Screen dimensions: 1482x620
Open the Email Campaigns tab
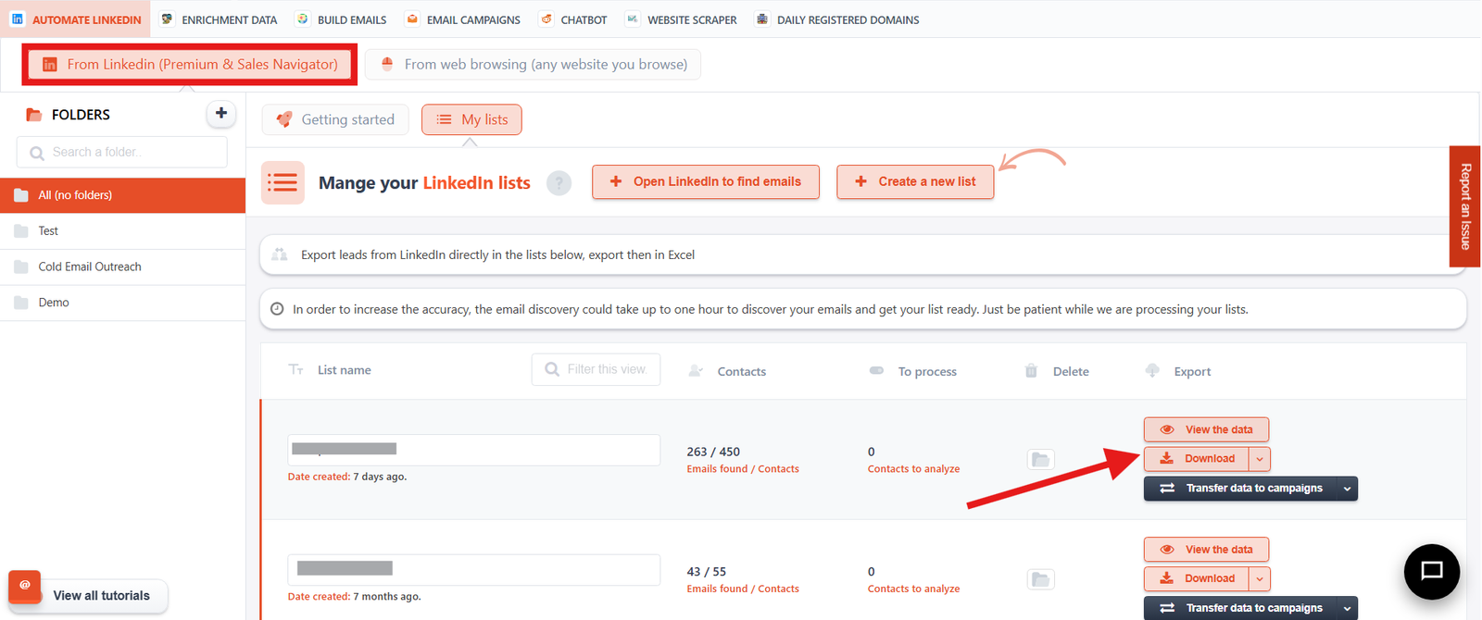point(463,19)
